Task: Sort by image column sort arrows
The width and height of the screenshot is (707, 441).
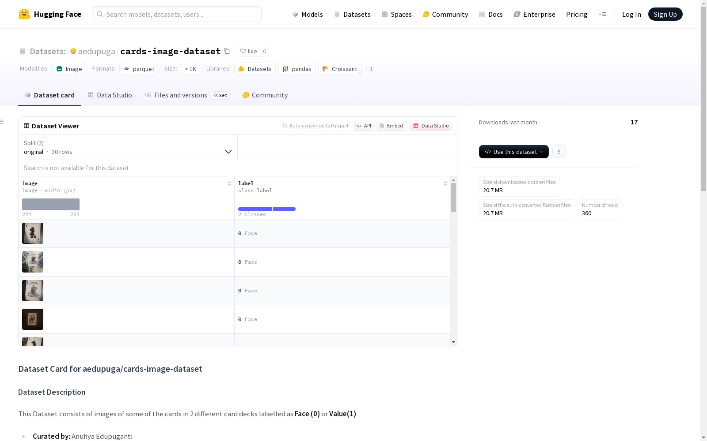Action: coord(229,183)
